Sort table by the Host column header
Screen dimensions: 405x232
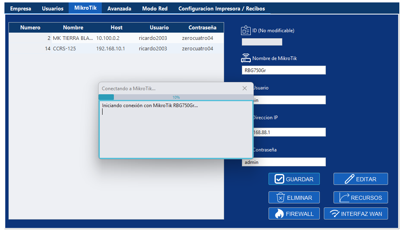[x=116, y=28]
